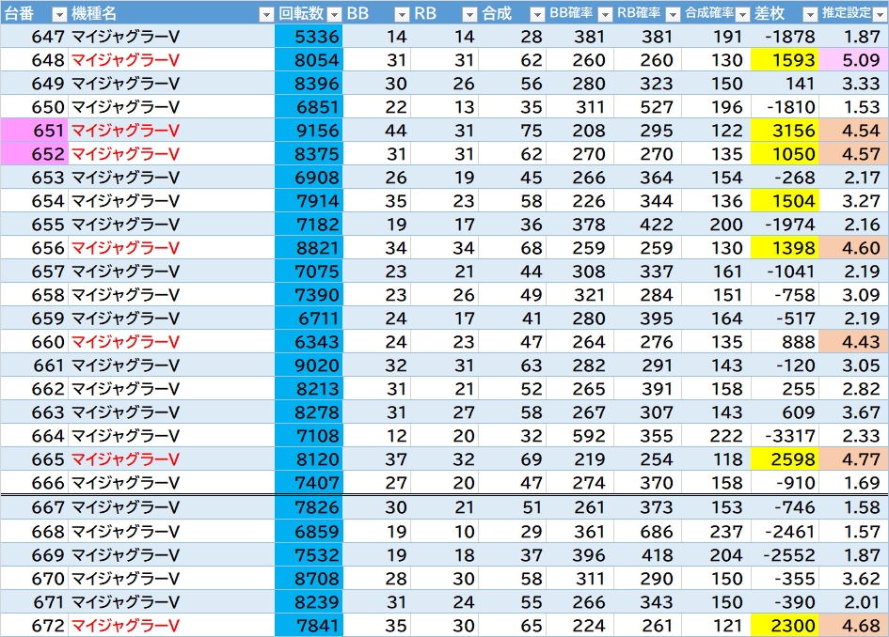Select 合成確率 cell 222
The height and width of the screenshot is (637, 889).
click(x=717, y=435)
